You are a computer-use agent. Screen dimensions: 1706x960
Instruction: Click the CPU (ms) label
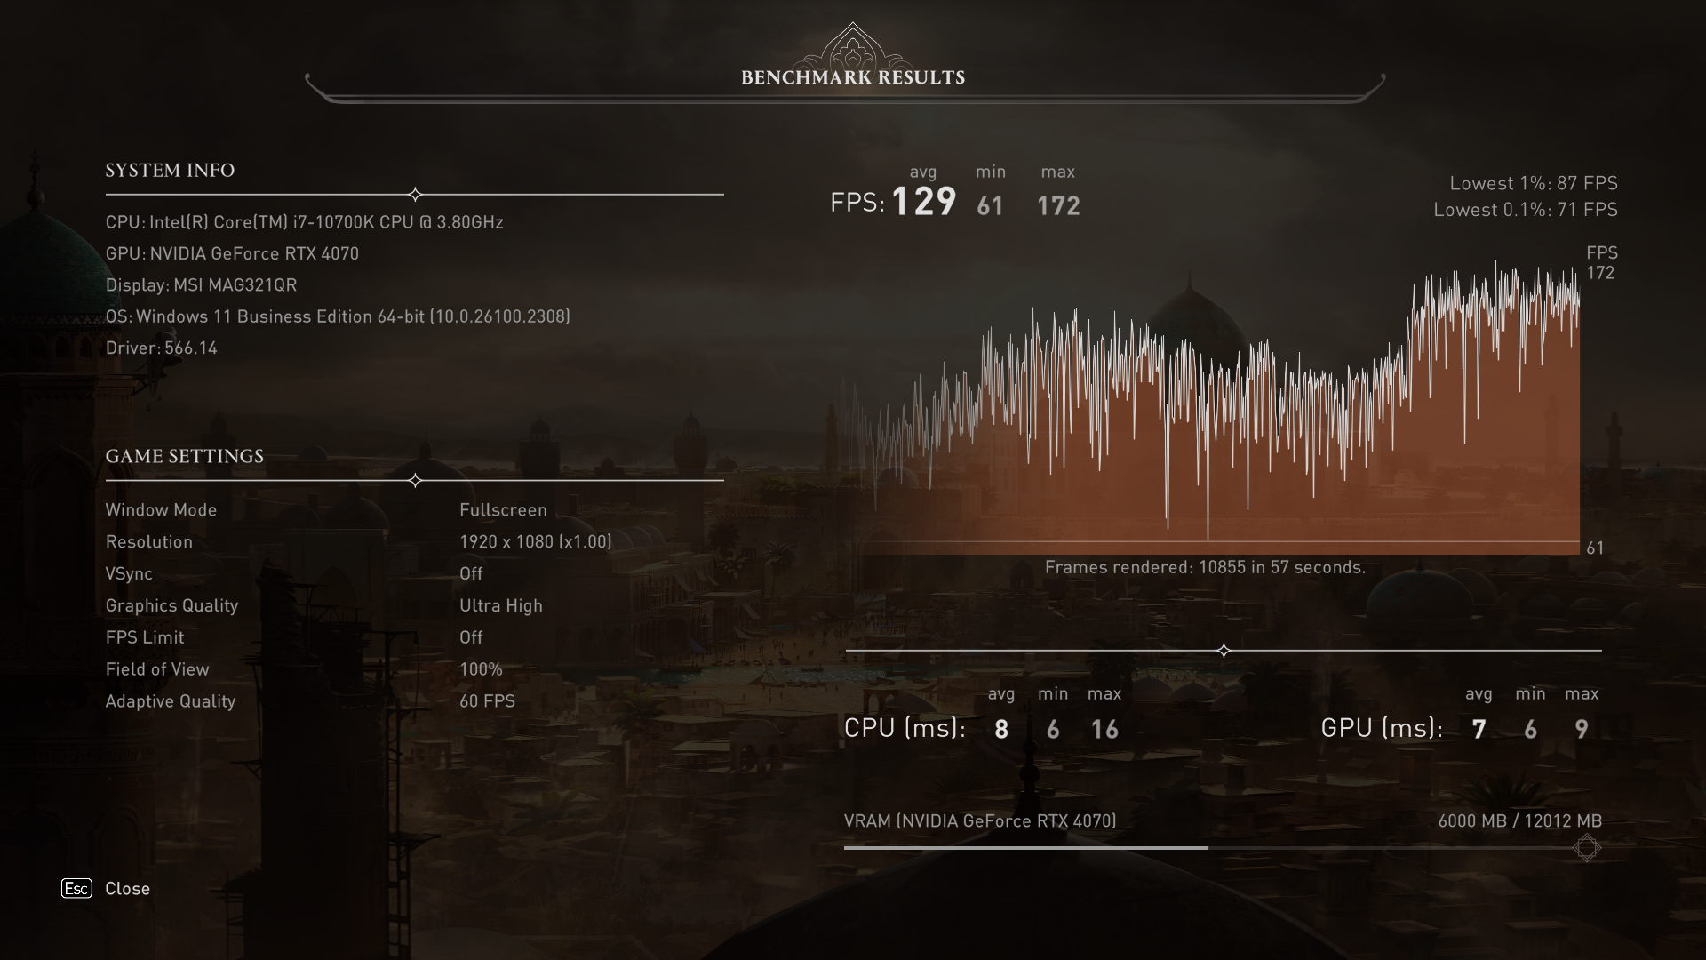905,729
